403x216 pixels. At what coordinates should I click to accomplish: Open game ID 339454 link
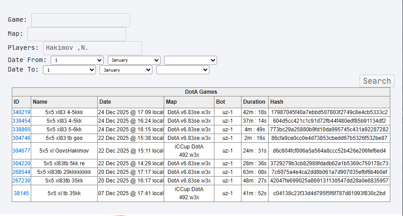(21, 121)
